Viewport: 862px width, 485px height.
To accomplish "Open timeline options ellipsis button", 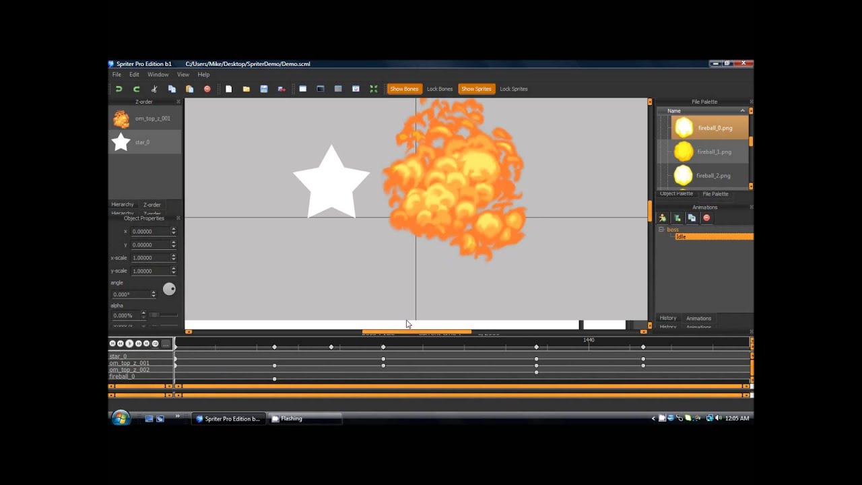I will coord(165,344).
